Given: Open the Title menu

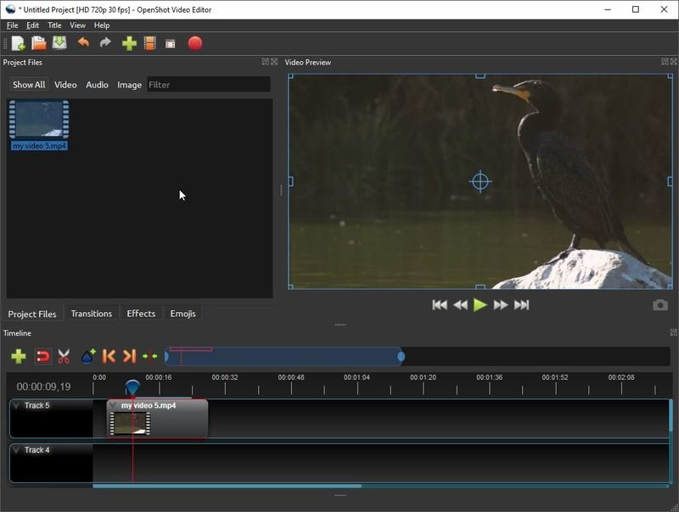Looking at the screenshot, I should coord(54,25).
